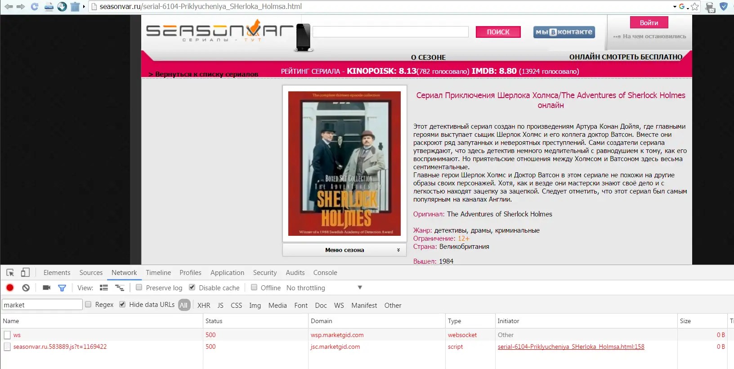The image size is (734, 369).
Task: Filter requests by Media
Action: click(277, 305)
